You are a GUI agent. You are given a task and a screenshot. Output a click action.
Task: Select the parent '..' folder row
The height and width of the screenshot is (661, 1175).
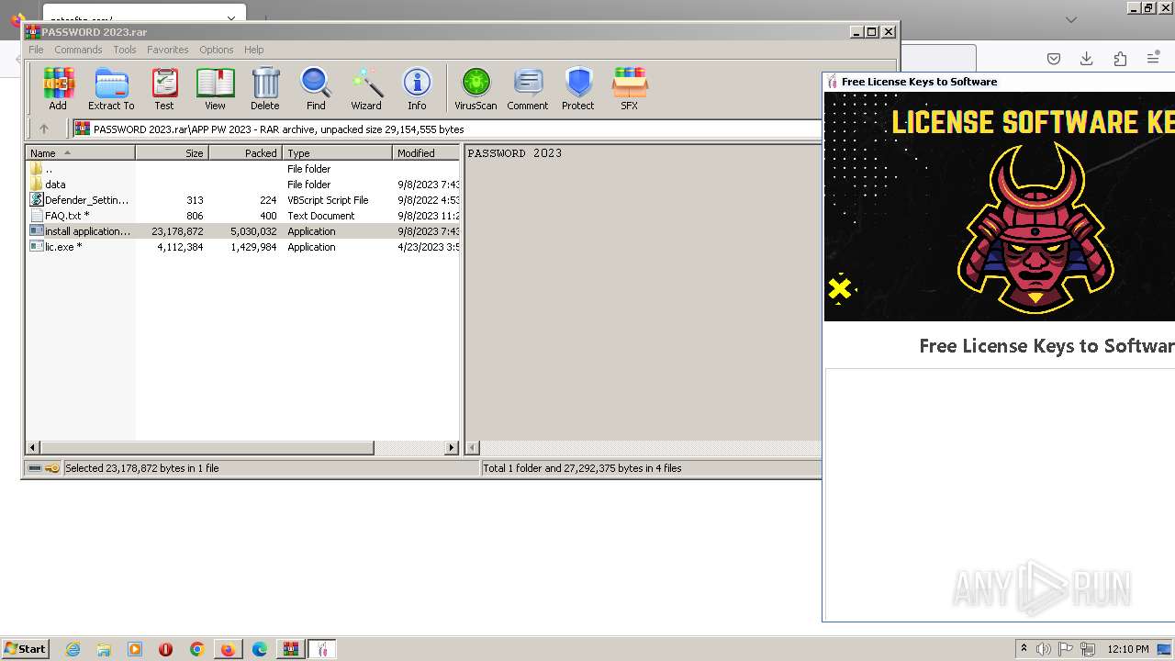(x=243, y=169)
